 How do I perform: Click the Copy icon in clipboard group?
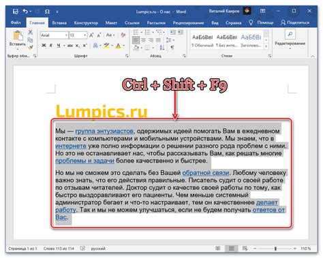tap(30, 40)
